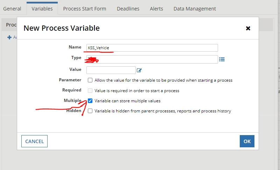
Task: Go to the Deadlines tab
Action: (x=128, y=9)
